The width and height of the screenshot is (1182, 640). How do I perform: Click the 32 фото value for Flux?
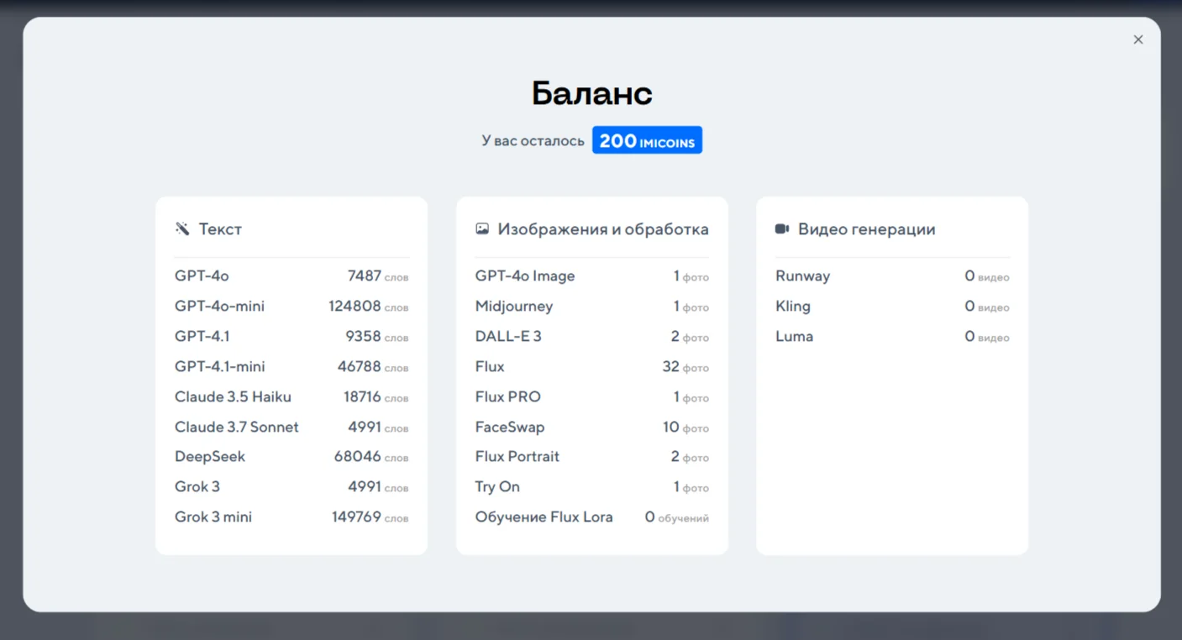pos(686,367)
